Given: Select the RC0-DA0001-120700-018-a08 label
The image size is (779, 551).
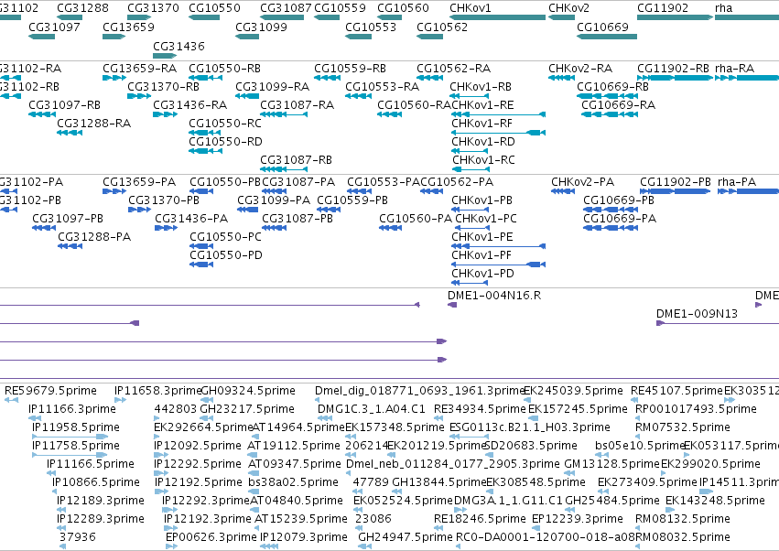Looking at the screenshot, I should [546, 537].
